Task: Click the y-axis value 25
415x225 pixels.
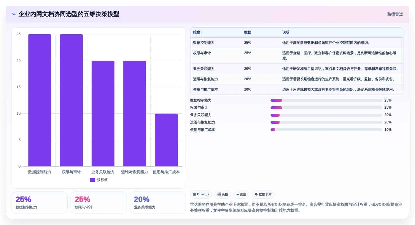Action: point(18,34)
